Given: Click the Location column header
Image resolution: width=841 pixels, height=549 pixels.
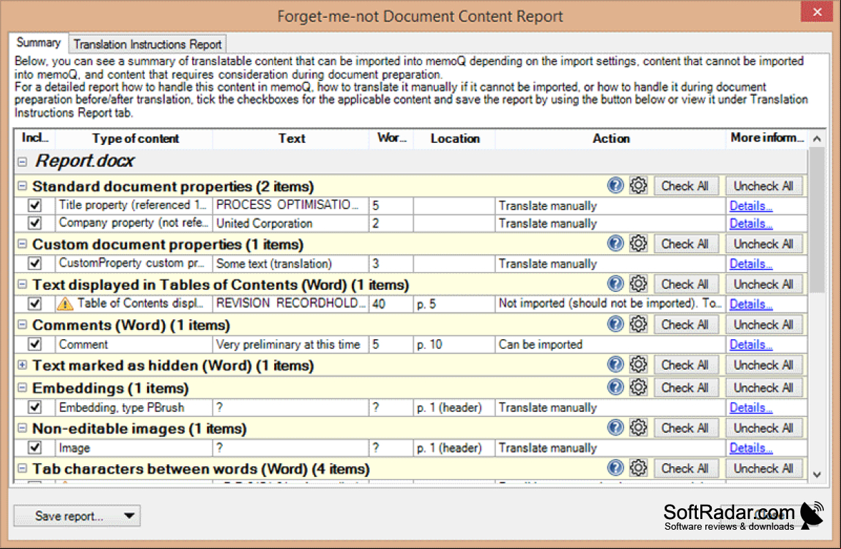Looking at the screenshot, I should [x=455, y=138].
